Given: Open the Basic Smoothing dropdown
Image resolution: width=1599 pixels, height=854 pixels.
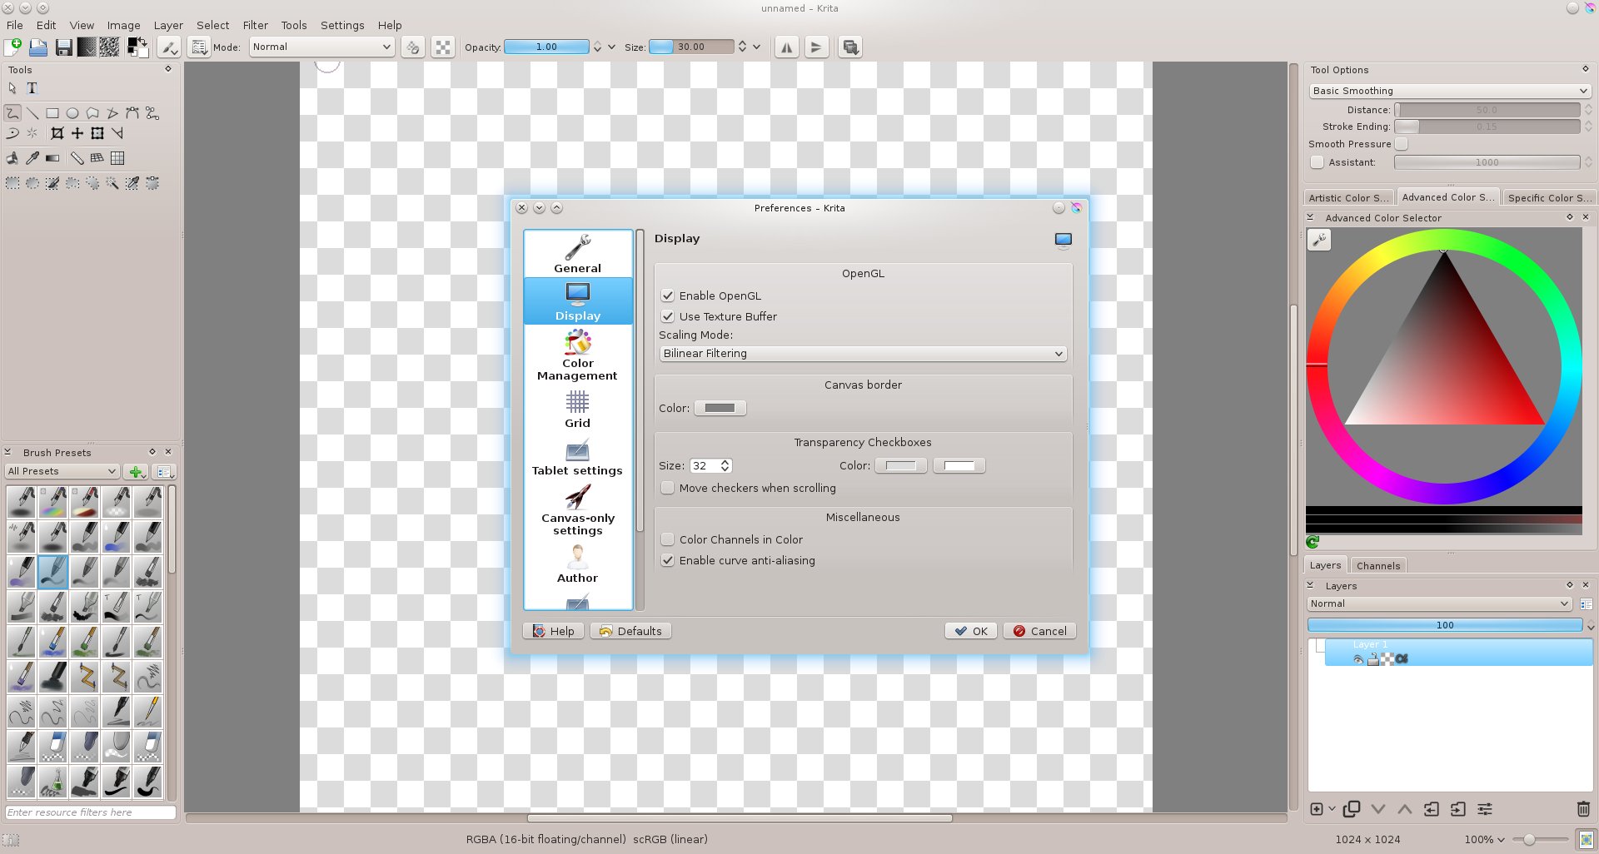Looking at the screenshot, I should click(x=1450, y=91).
